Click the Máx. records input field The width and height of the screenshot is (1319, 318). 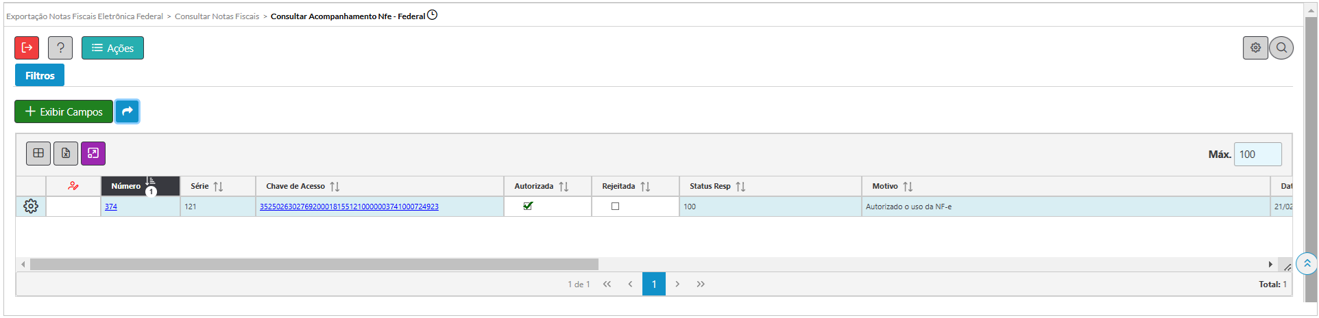1257,155
